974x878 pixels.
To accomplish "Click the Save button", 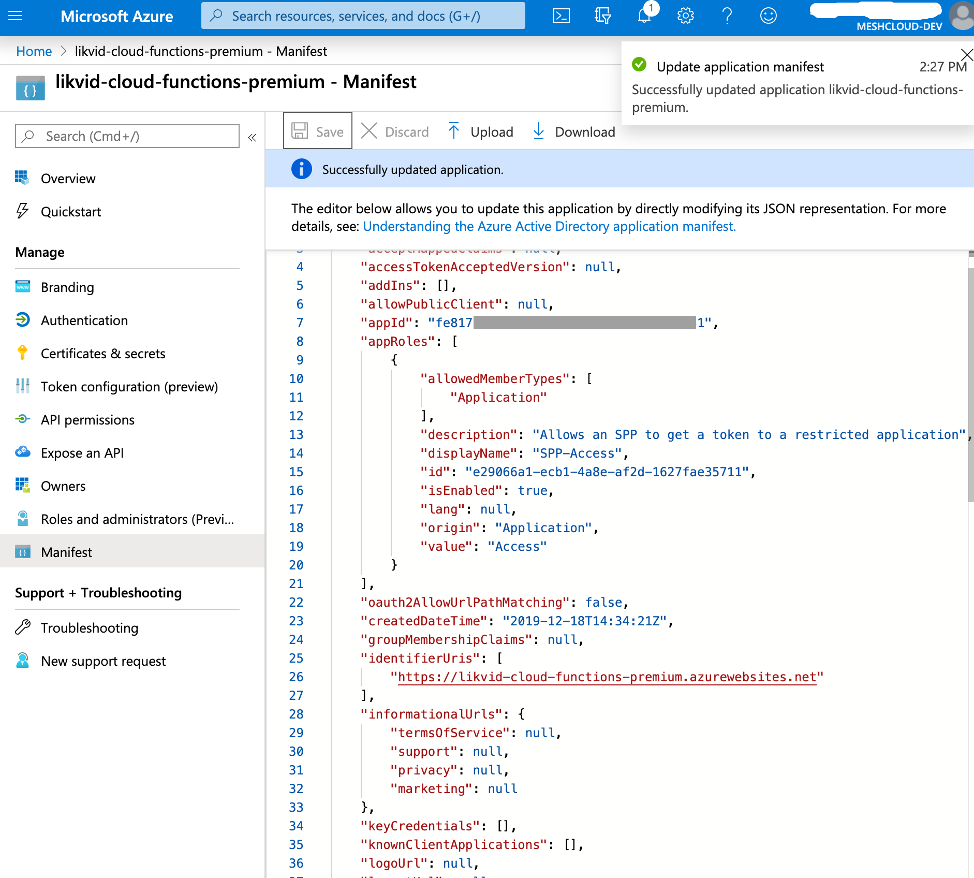I will coord(318,131).
